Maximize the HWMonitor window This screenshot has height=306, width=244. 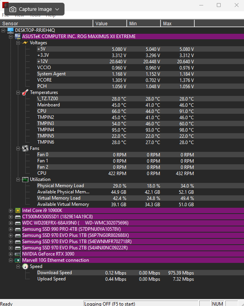[x=219, y=5]
